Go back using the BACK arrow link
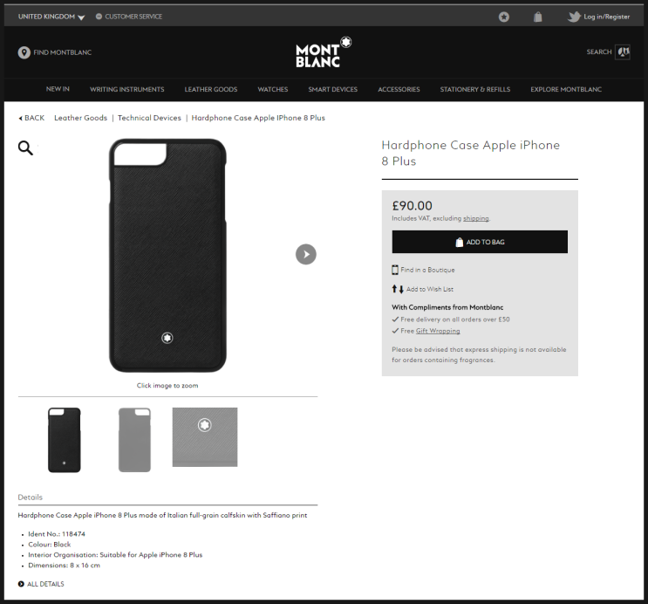The width and height of the screenshot is (648, 604). (31, 118)
